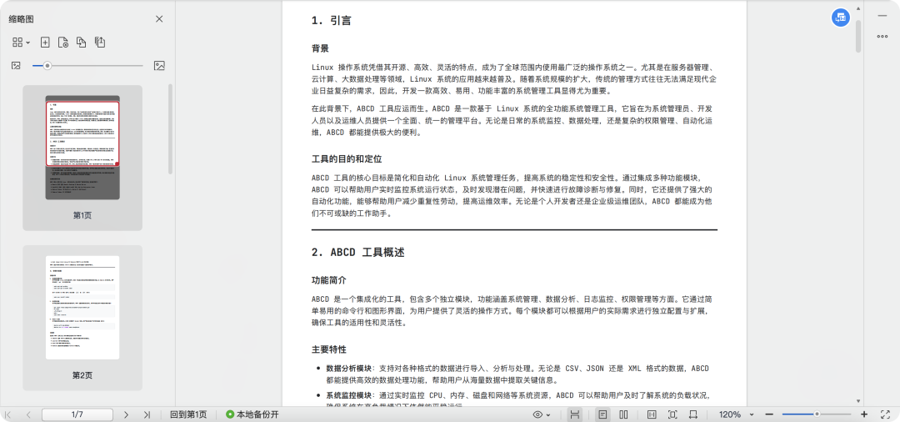Adjust the bottom zoom slider

coord(816,414)
